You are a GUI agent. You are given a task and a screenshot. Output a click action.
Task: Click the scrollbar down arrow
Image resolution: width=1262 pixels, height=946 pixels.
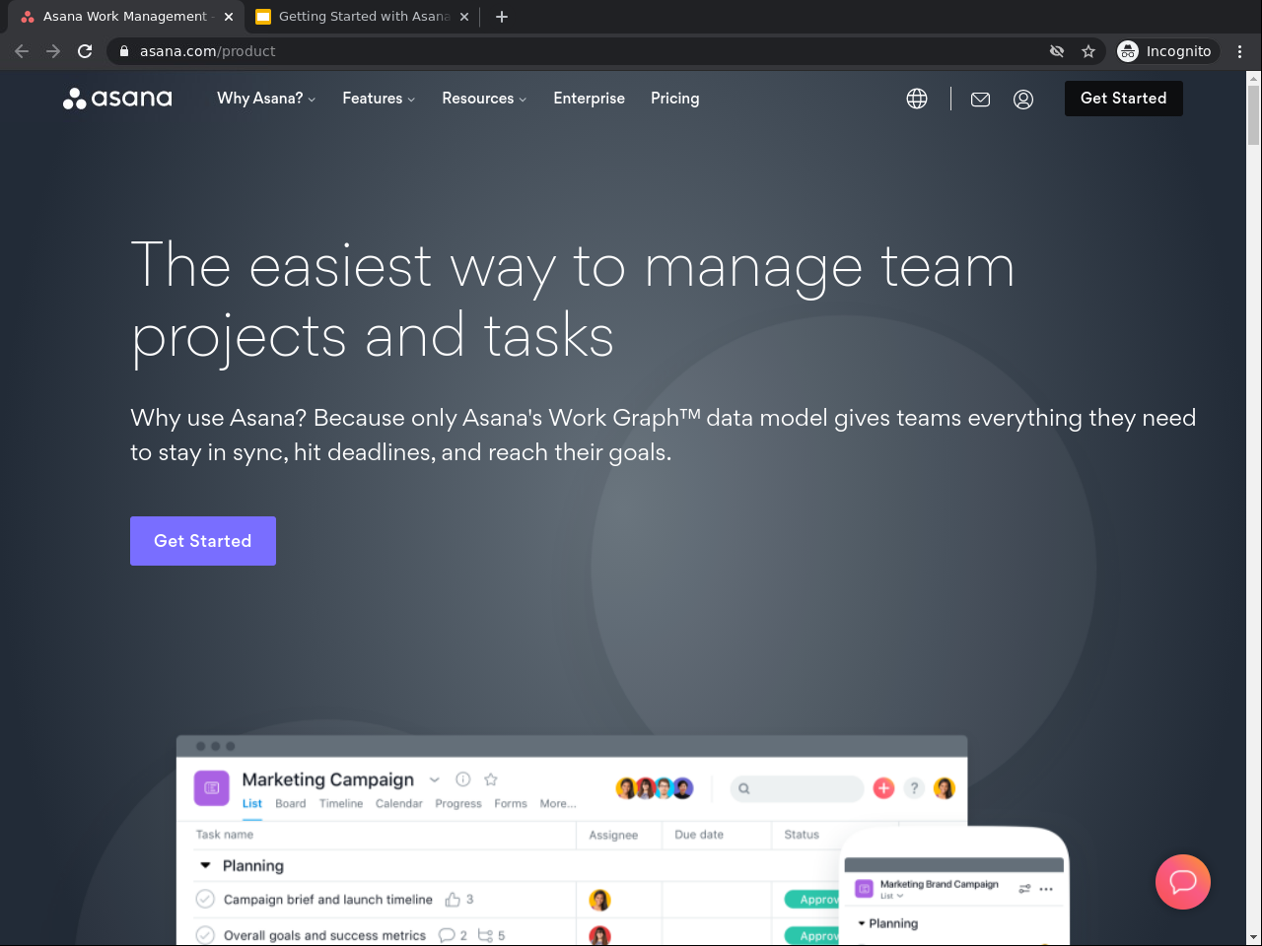(1254, 937)
